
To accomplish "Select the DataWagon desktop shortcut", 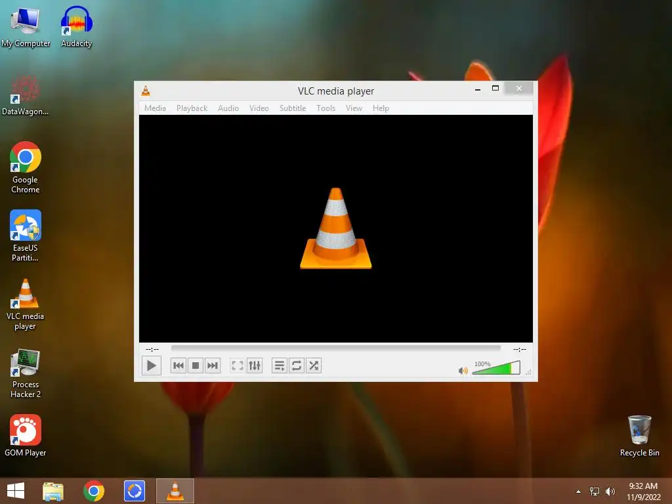I will tap(26, 95).
